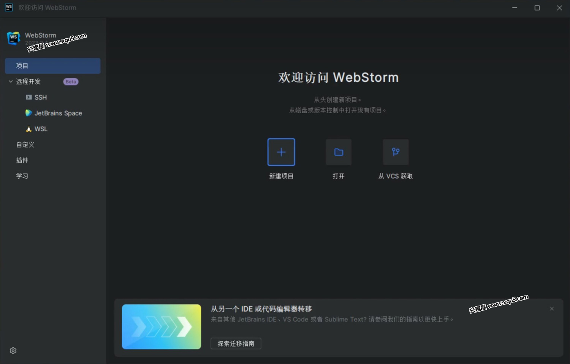Viewport: 570px width, 364px height.
Task: Select the JetBrains Space tree item
Action: pos(58,113)
